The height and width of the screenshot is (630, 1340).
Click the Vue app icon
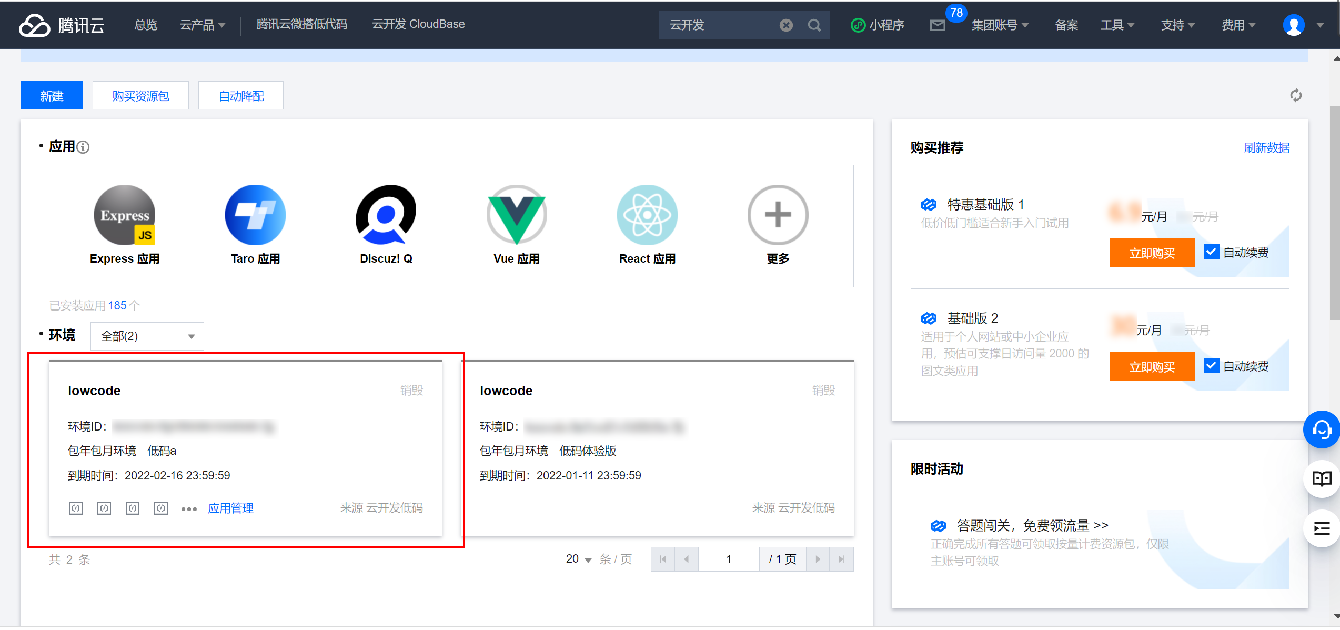[x=516, y=215]
